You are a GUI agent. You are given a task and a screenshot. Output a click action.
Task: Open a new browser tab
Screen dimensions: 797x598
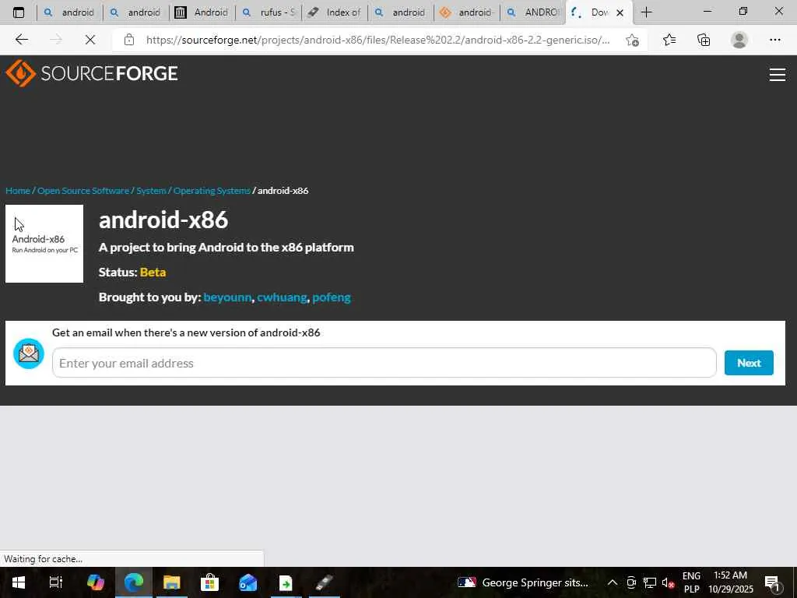pos(646,12)
